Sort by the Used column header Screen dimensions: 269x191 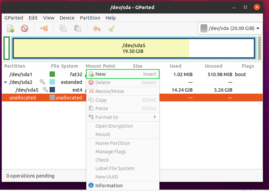pyautogui.click(x=176, y=66)
